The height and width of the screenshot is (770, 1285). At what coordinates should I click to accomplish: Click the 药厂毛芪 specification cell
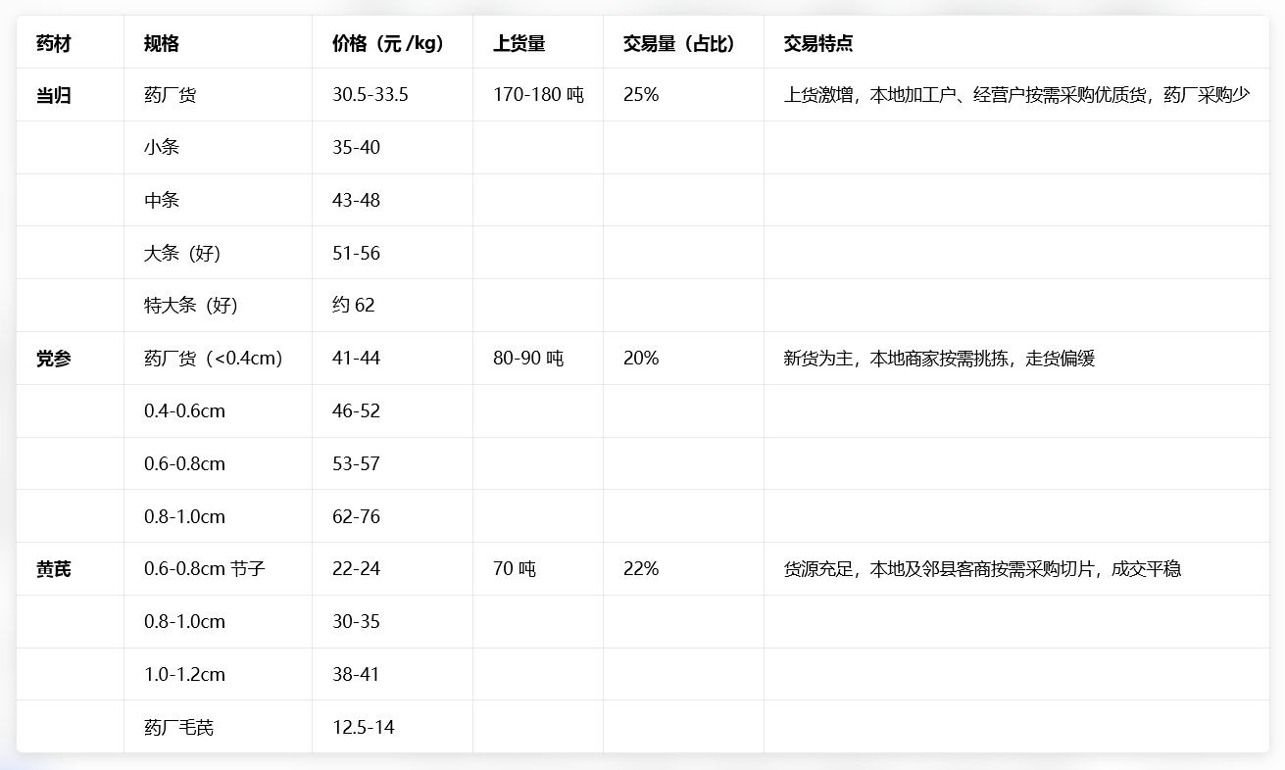(178, 727)
